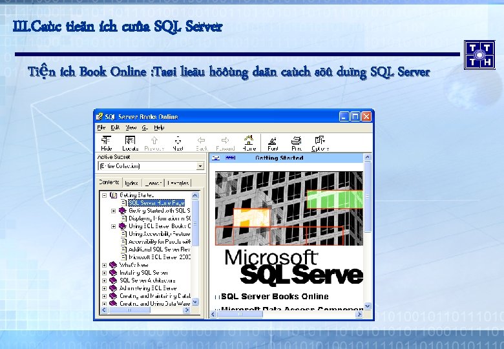
Task: Close the SQL Server Books Online window
Action: click(366, 116)
